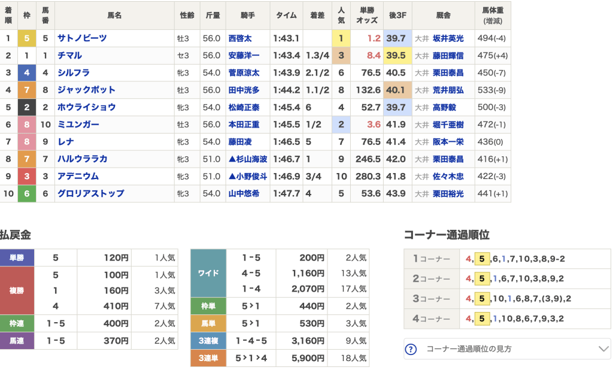The image size is (613, 373).
Task: Open trainer page 堀千亜樹
Action: tap(448, 125)
